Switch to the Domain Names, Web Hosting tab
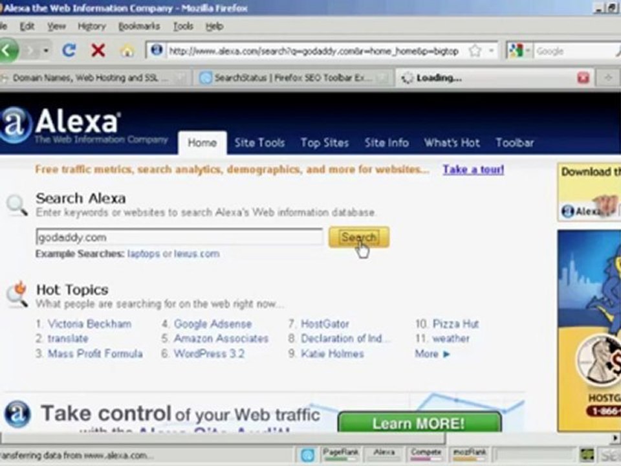The width and height of the screenshot is (621, 466). pyautogui.click(x=94, y=78)
